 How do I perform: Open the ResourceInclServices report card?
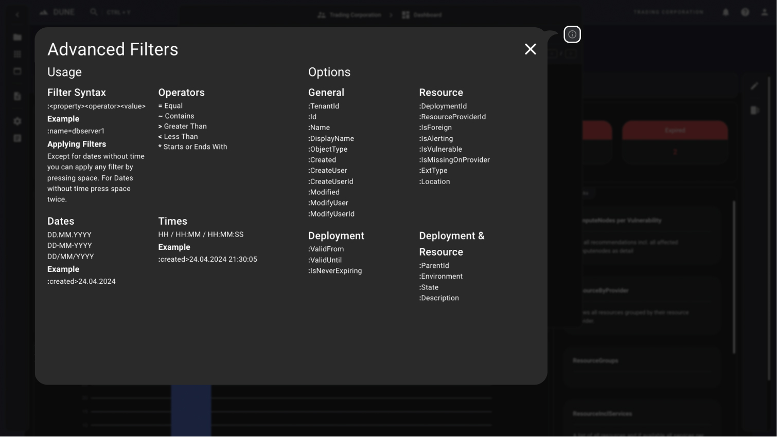tap(641, 417)
